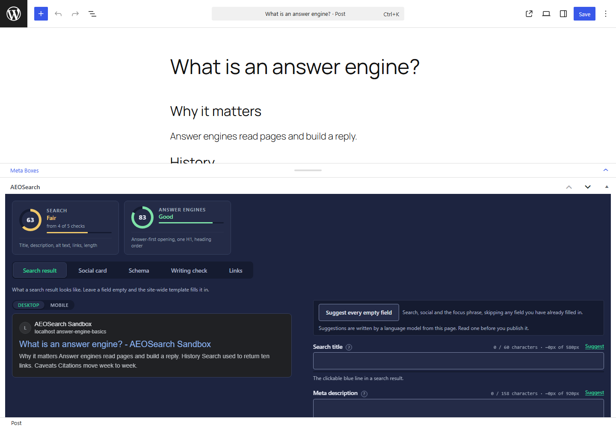Redo the last undone change
The width and height of the screenshot is (616, 428).
75,14
